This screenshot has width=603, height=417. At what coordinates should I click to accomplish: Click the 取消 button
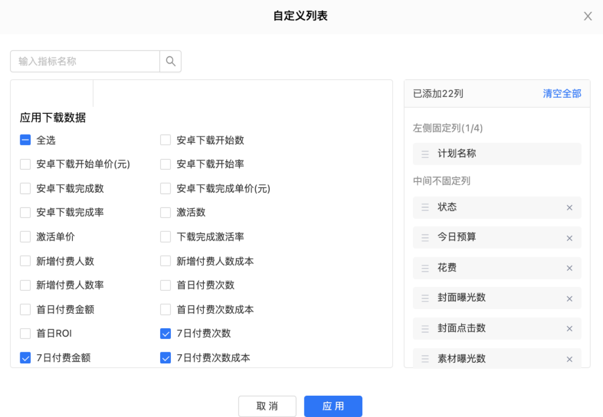(x=267, y=406)
